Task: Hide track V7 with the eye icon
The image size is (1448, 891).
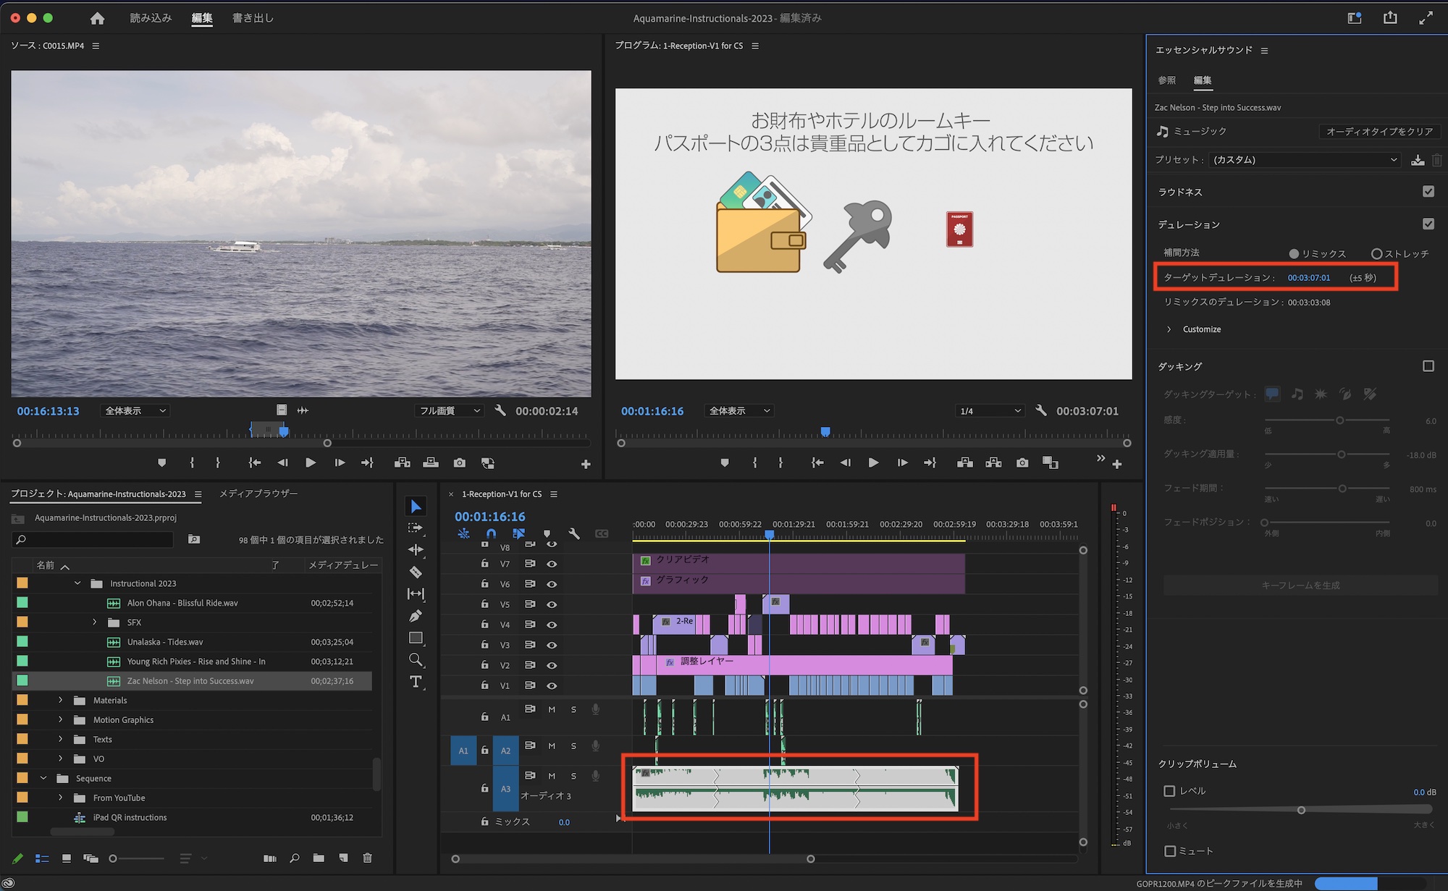Action: (x=552, y=564)
